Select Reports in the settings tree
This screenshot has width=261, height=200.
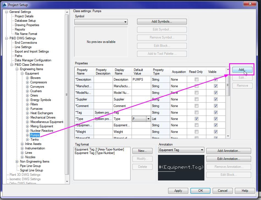point(20,29)
